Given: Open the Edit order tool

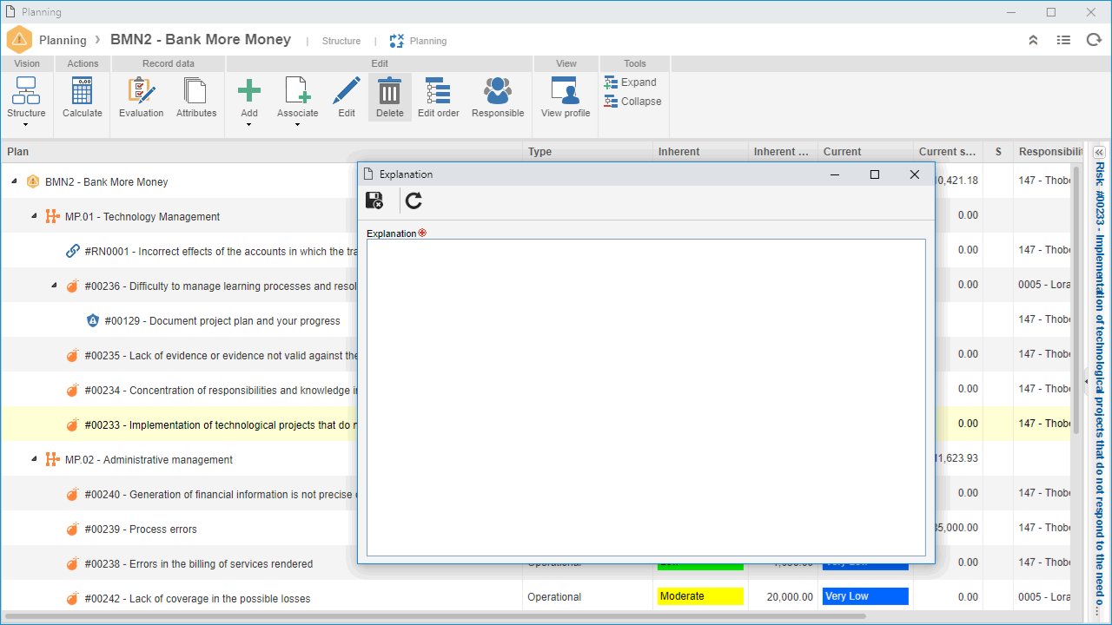Looking at the screenshot, I should click(x=438, y=97).
